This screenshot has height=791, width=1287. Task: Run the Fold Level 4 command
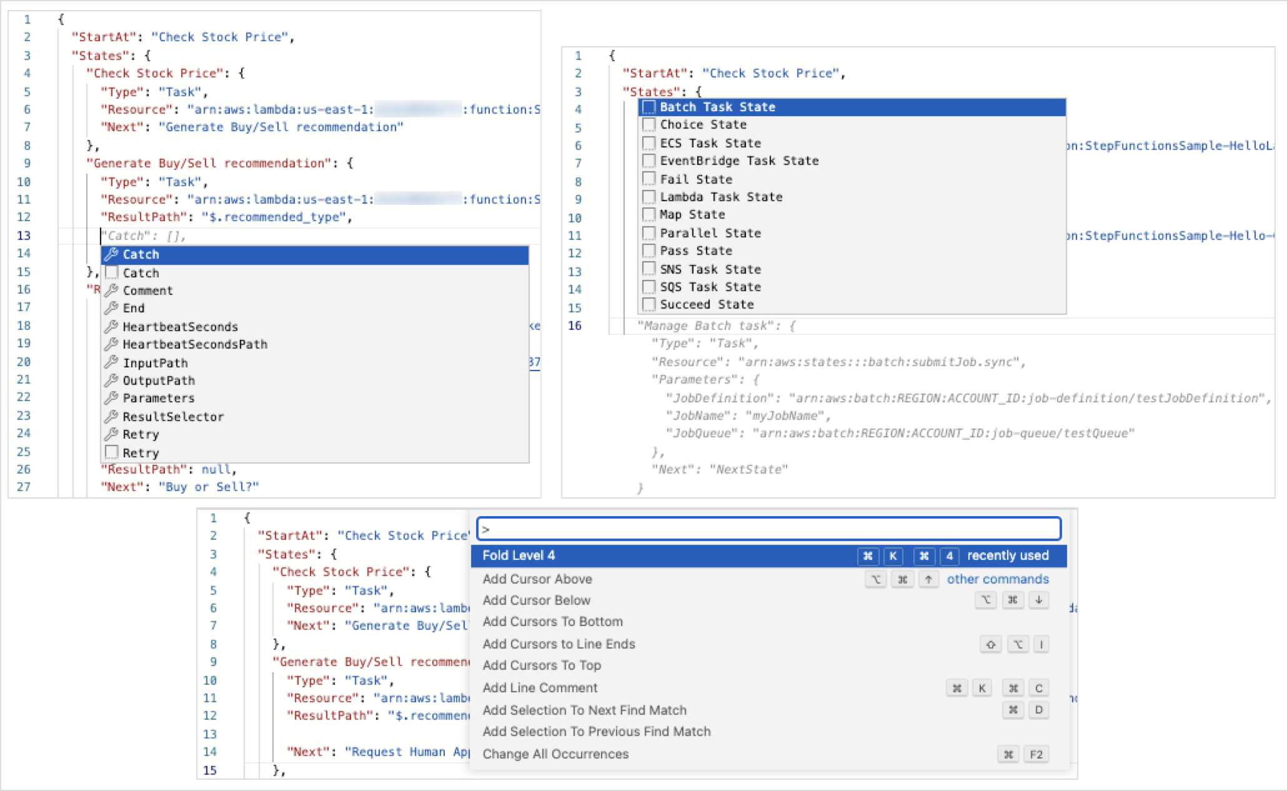(768, 555)
